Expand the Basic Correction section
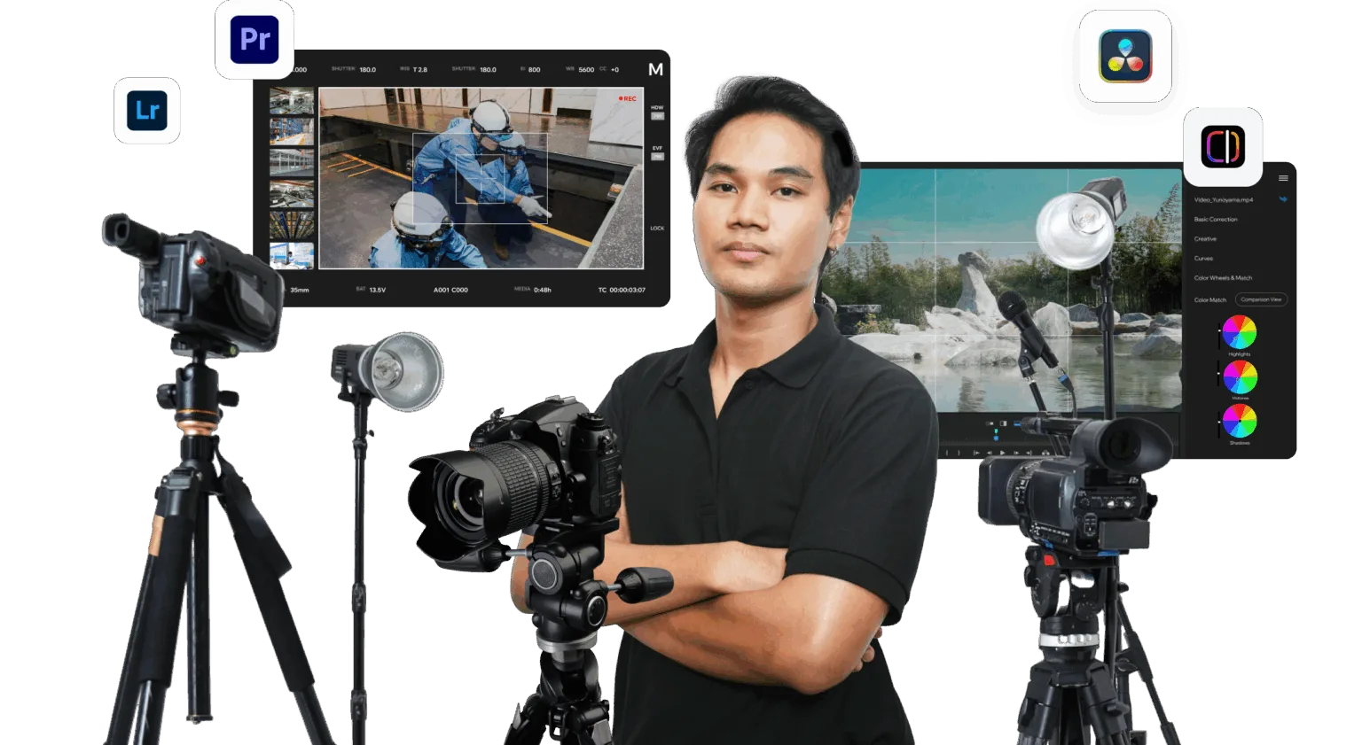Screen dimensions: 1362x745 (1216, 219)
